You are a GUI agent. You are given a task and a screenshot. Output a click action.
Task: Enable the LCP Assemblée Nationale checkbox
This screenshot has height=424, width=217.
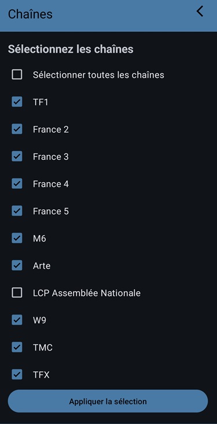(17, 293)
